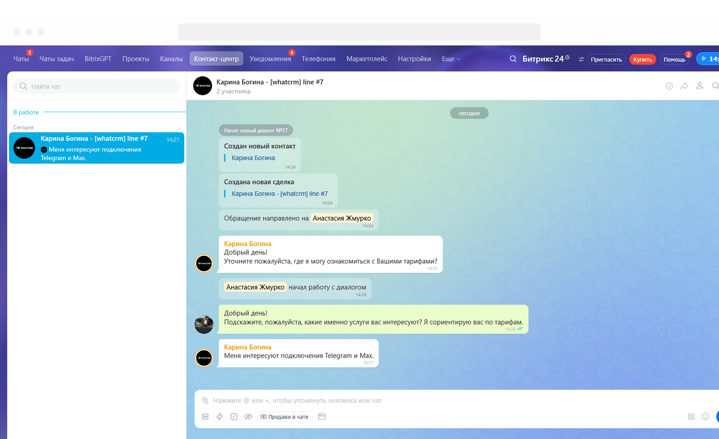Click the whatcrm avatar in chat header

(202, 86)
